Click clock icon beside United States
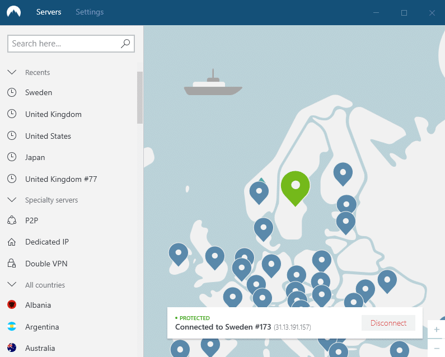 pyautogui.click(x=12, y=135)
